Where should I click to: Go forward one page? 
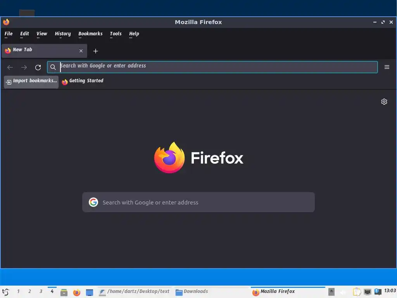point(24,67)
